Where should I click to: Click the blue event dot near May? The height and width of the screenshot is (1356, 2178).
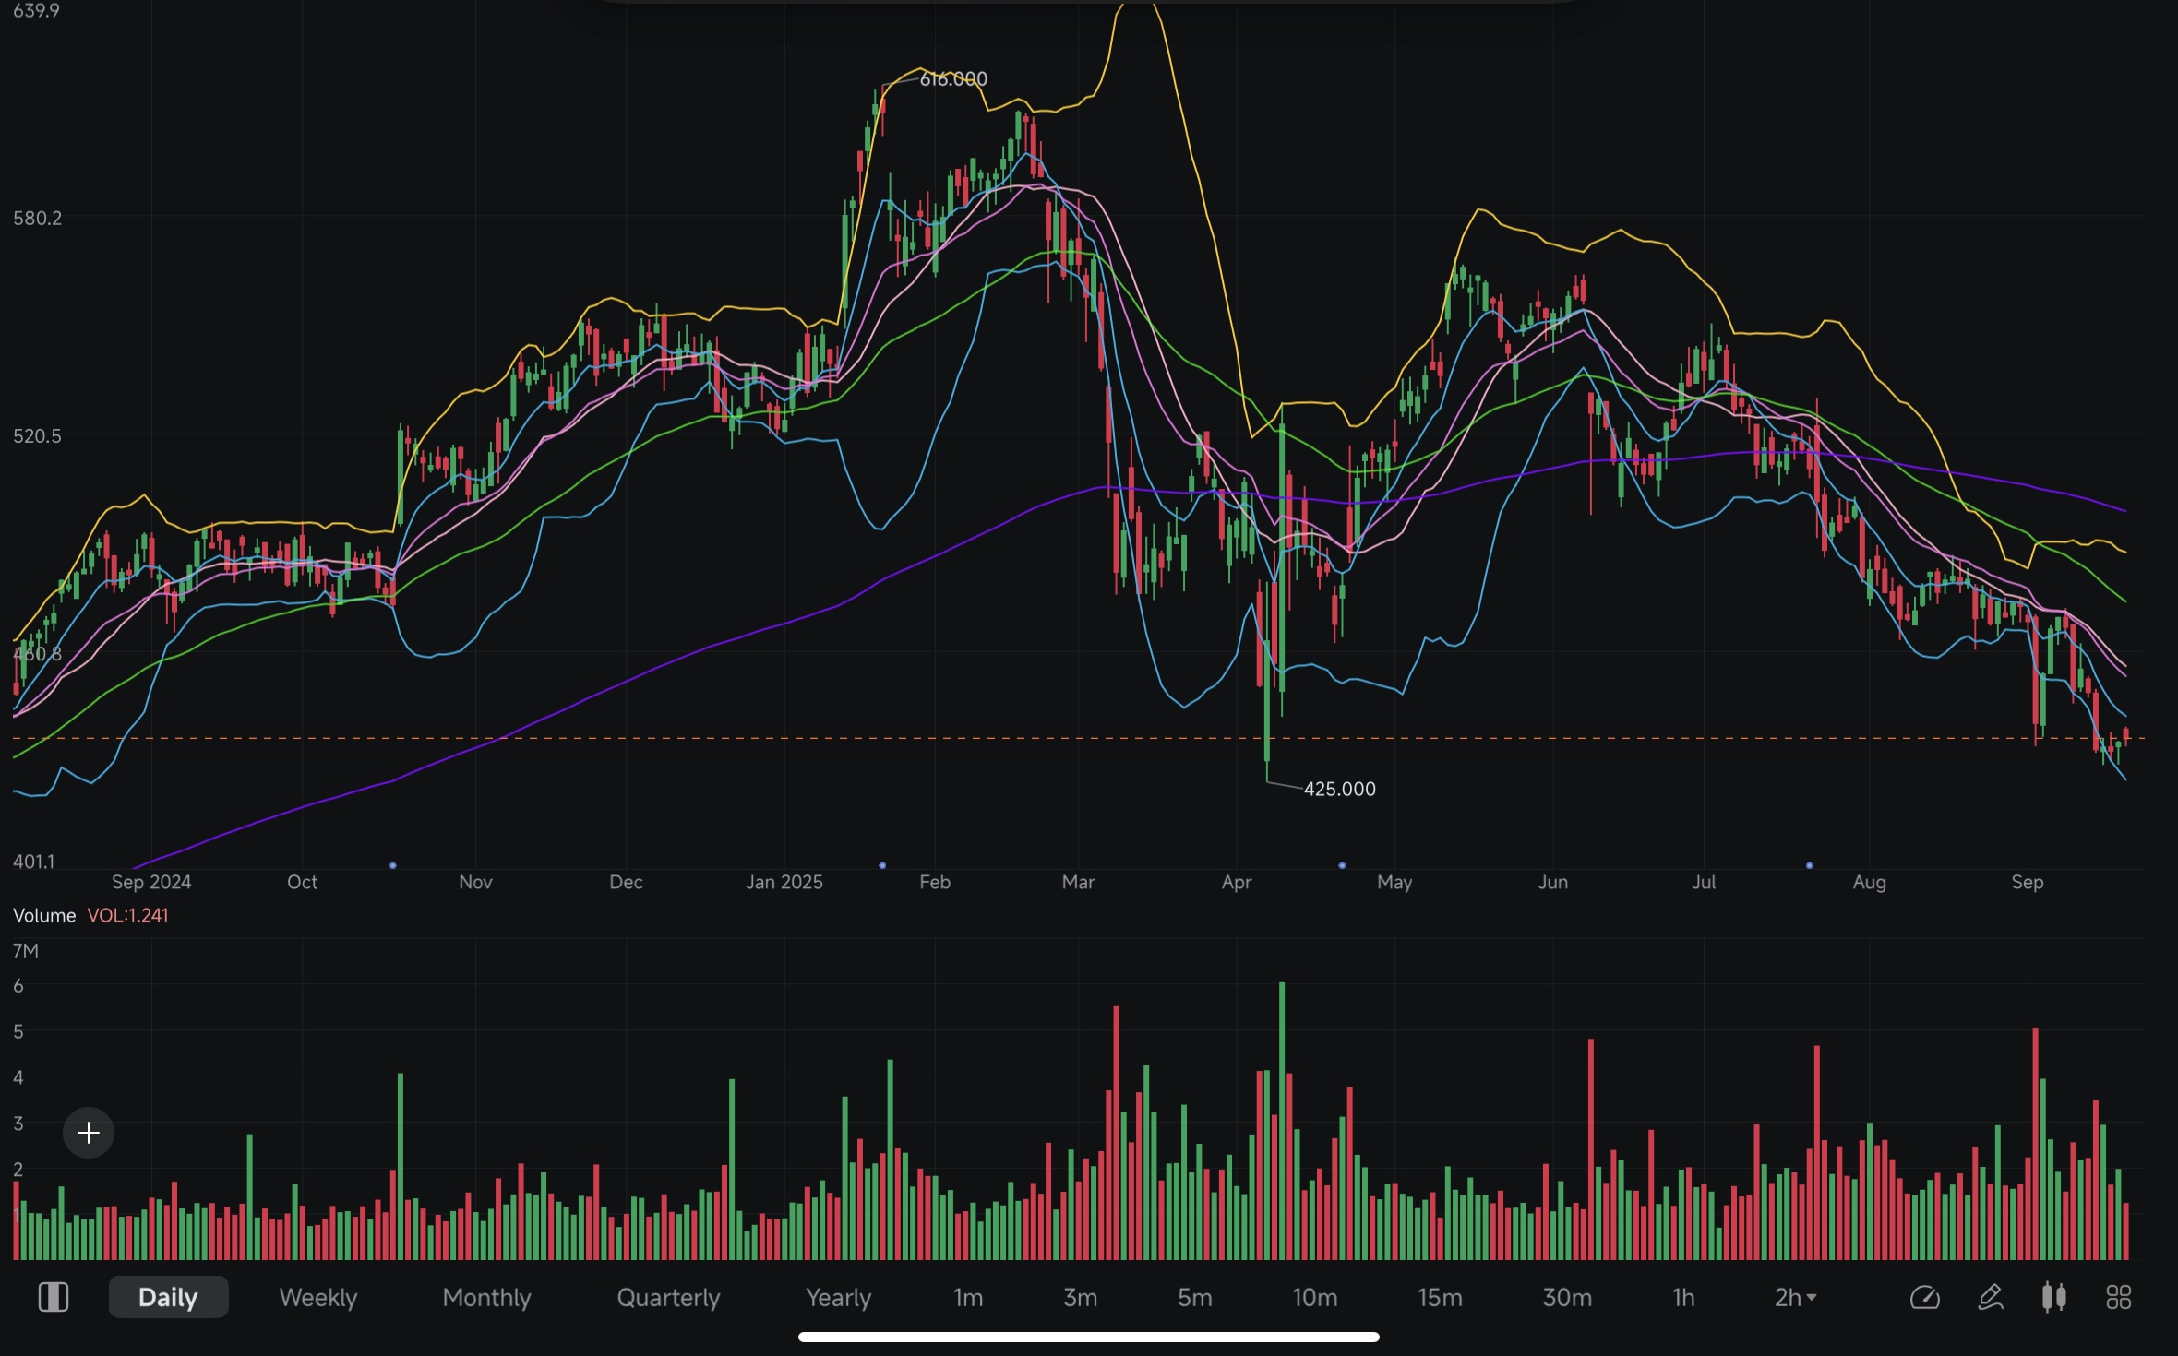[x=1342, y=865]
